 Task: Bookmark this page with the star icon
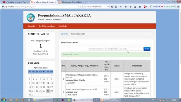point(112,7)
